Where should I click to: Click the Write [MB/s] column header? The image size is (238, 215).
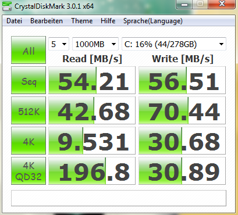coord(183,59)
